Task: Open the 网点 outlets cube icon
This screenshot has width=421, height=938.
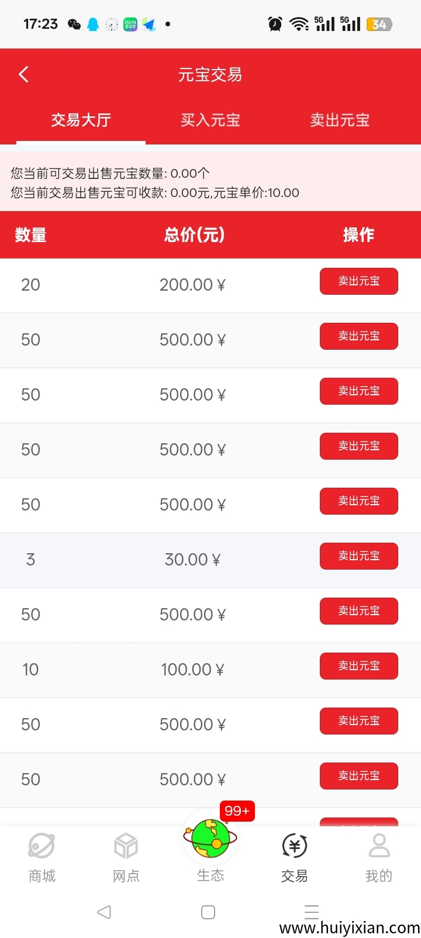Action: 126,846
